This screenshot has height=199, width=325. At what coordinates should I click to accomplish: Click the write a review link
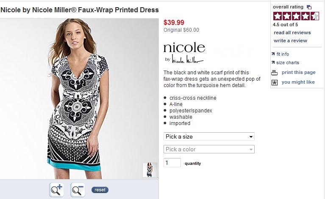[290, 41]
